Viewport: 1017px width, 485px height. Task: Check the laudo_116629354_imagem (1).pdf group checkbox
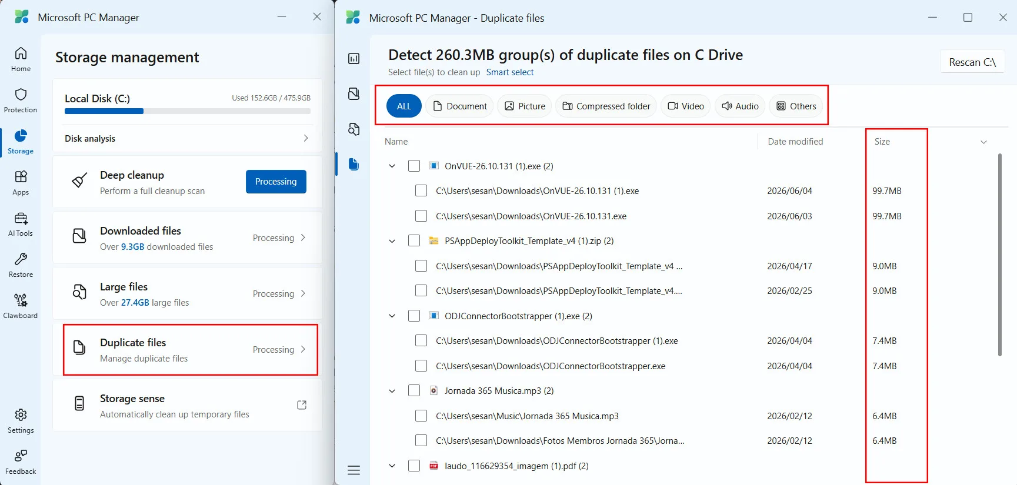coord(414,466)
